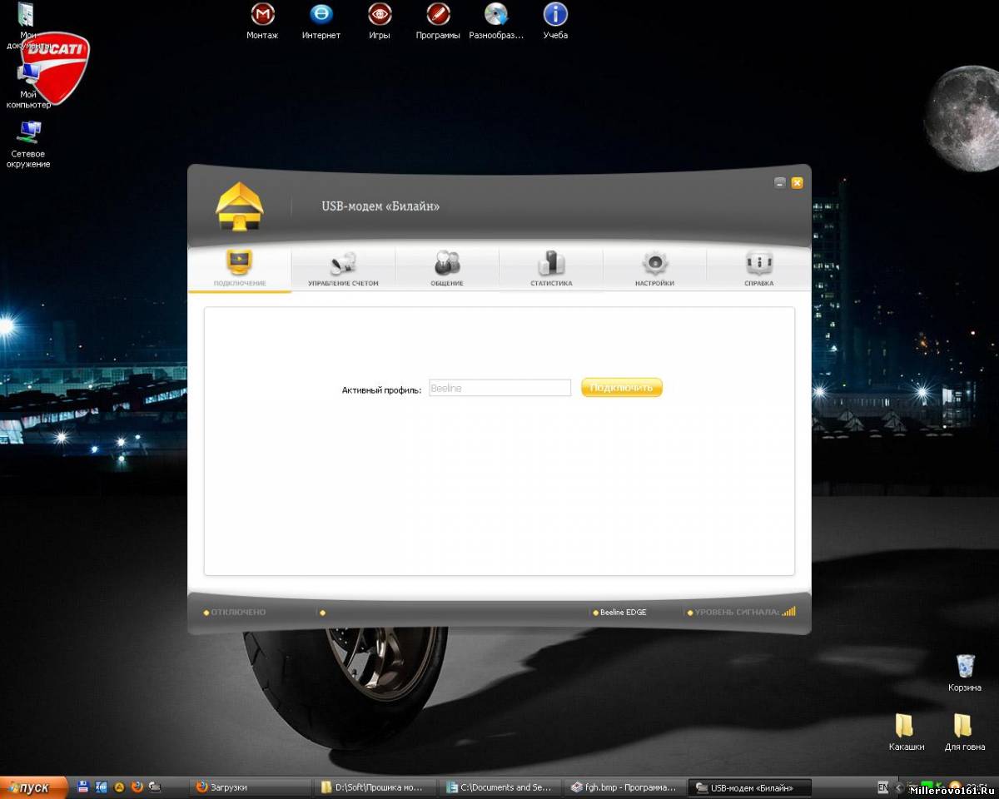Close the USB-модем Билайн window
The image size is (999, 799).
click(798, 183)
